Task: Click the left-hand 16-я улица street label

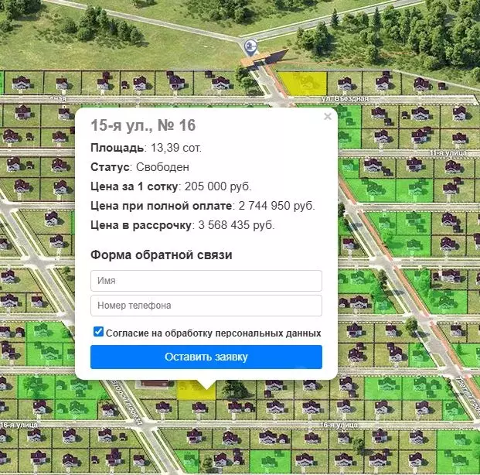Action: point(19,425)
